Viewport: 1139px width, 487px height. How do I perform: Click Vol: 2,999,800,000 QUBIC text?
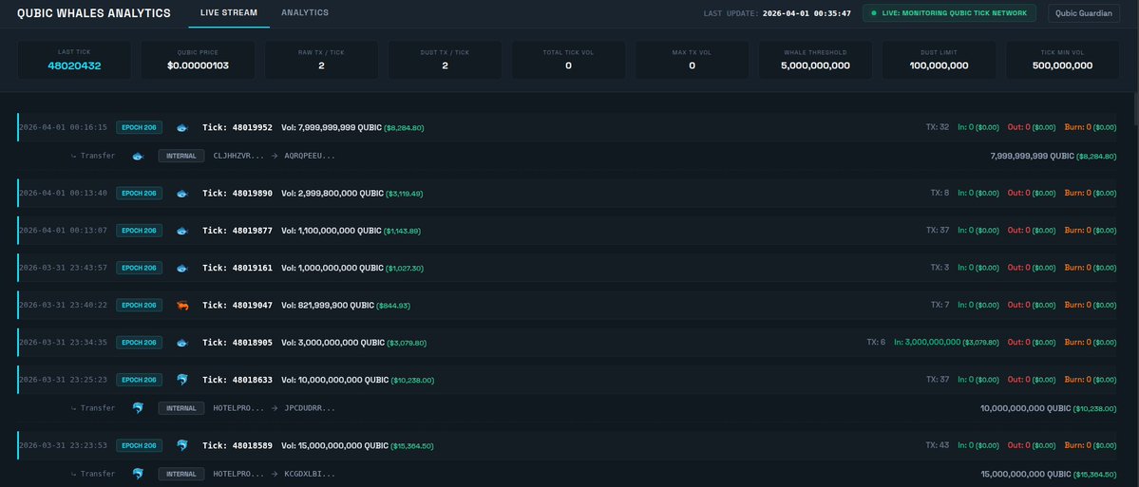[x=332, y=194]
